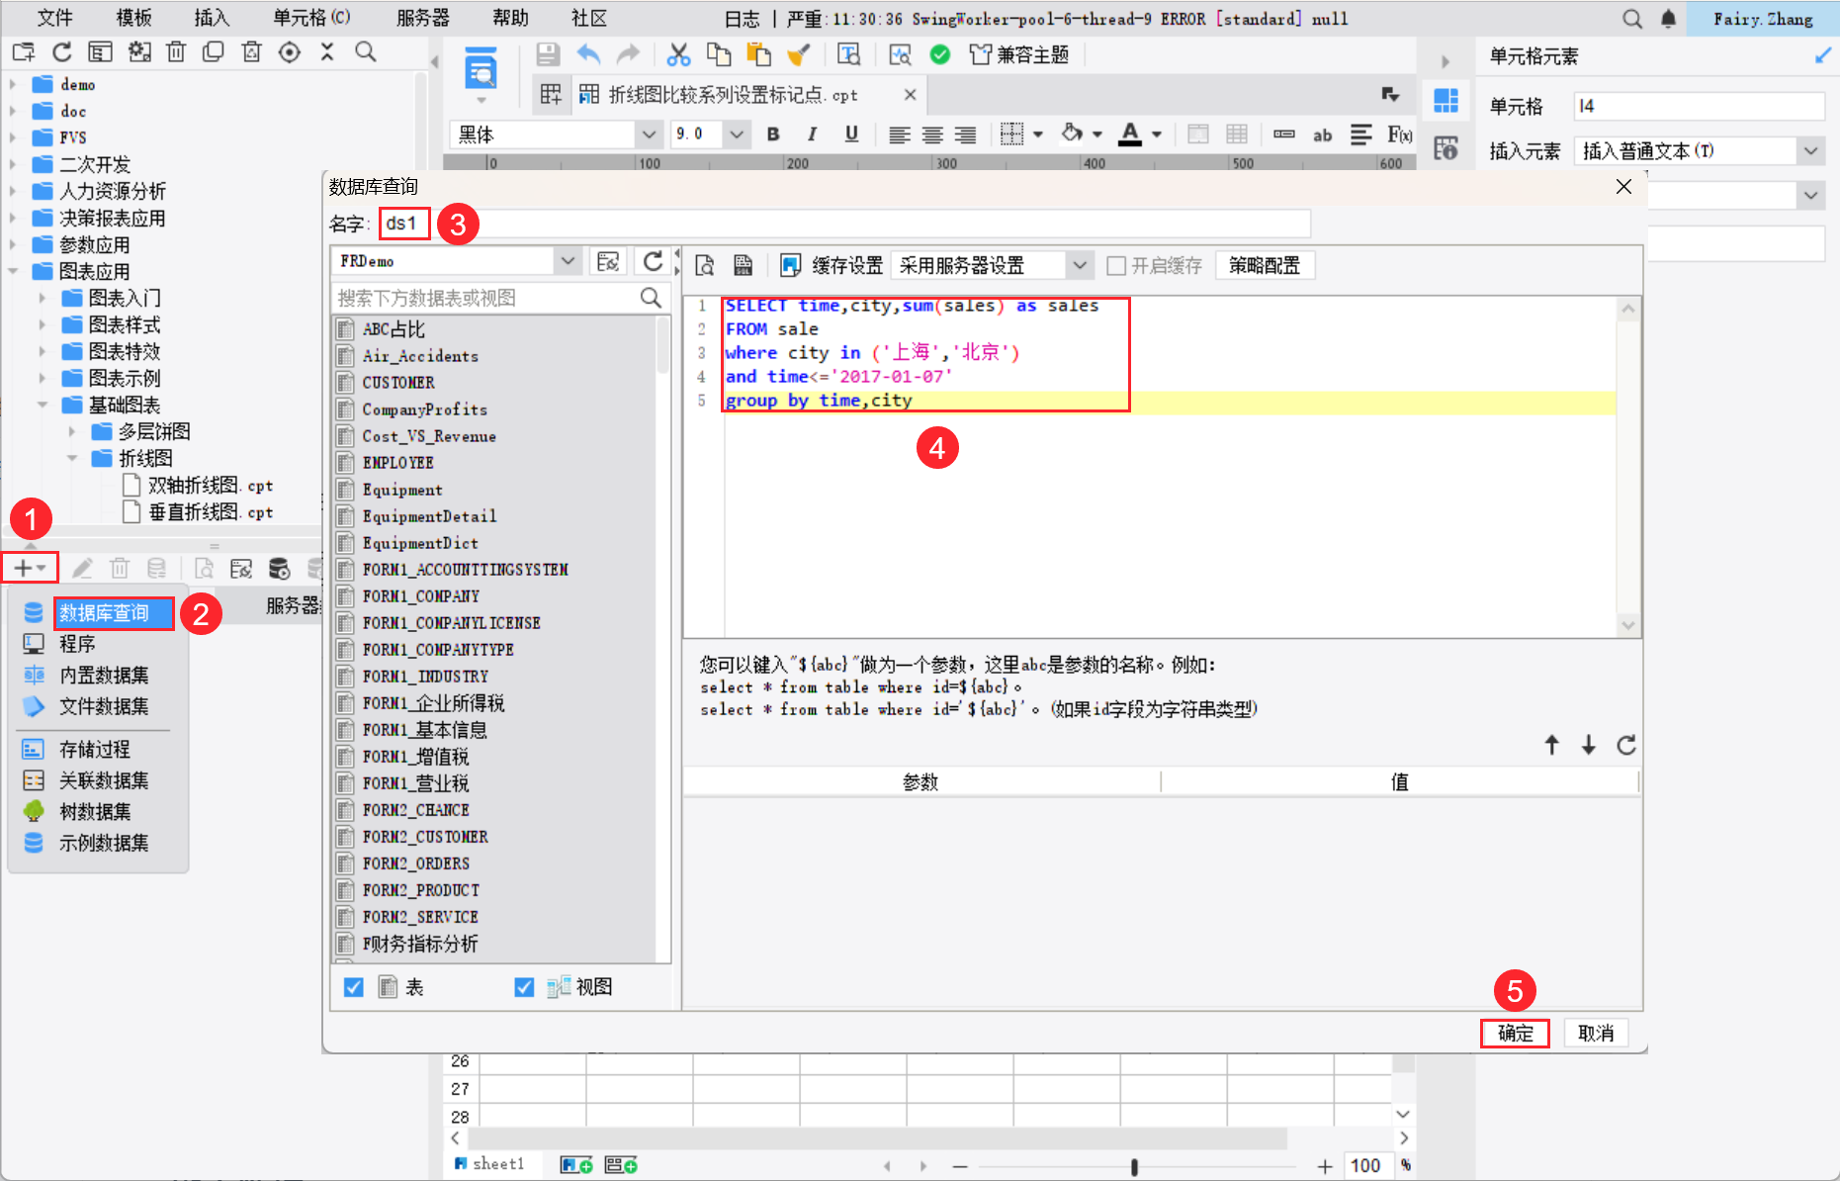Click the Save template icon
The width and height of the screenshot is (1840, 1181).
548,54
